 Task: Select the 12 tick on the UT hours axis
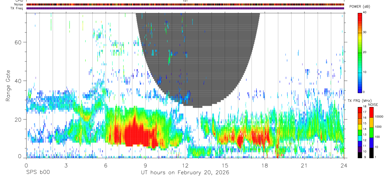[x=185, y=165]
